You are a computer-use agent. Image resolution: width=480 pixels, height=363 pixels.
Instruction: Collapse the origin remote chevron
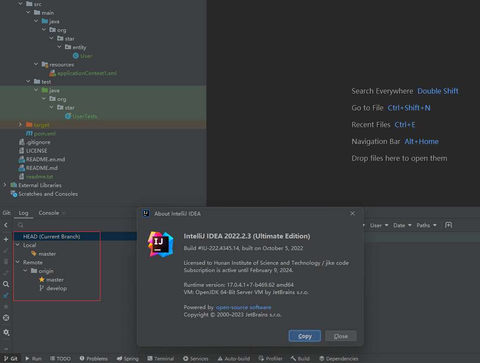click(25, 271)
